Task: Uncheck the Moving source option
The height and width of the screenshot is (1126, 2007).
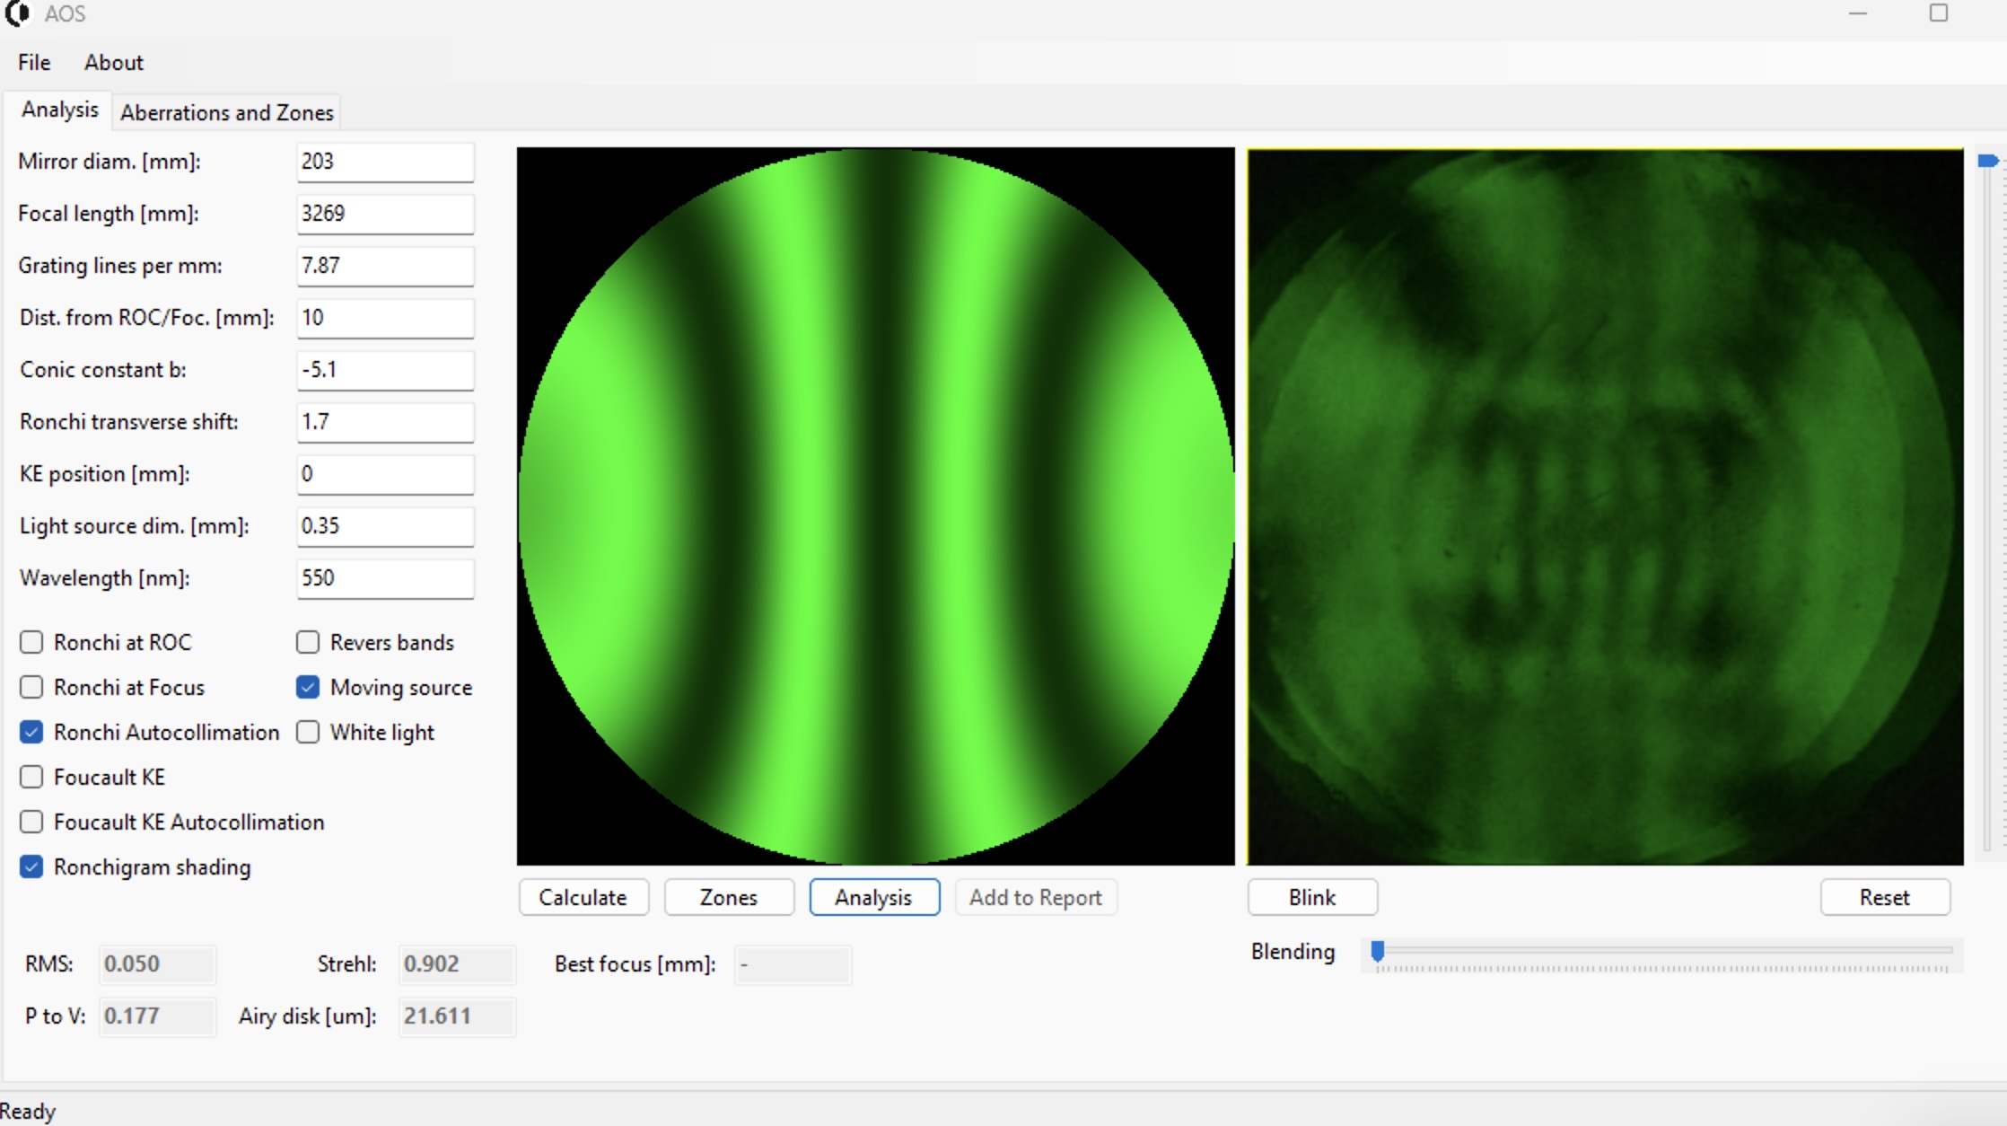Action: click(308, 687)
